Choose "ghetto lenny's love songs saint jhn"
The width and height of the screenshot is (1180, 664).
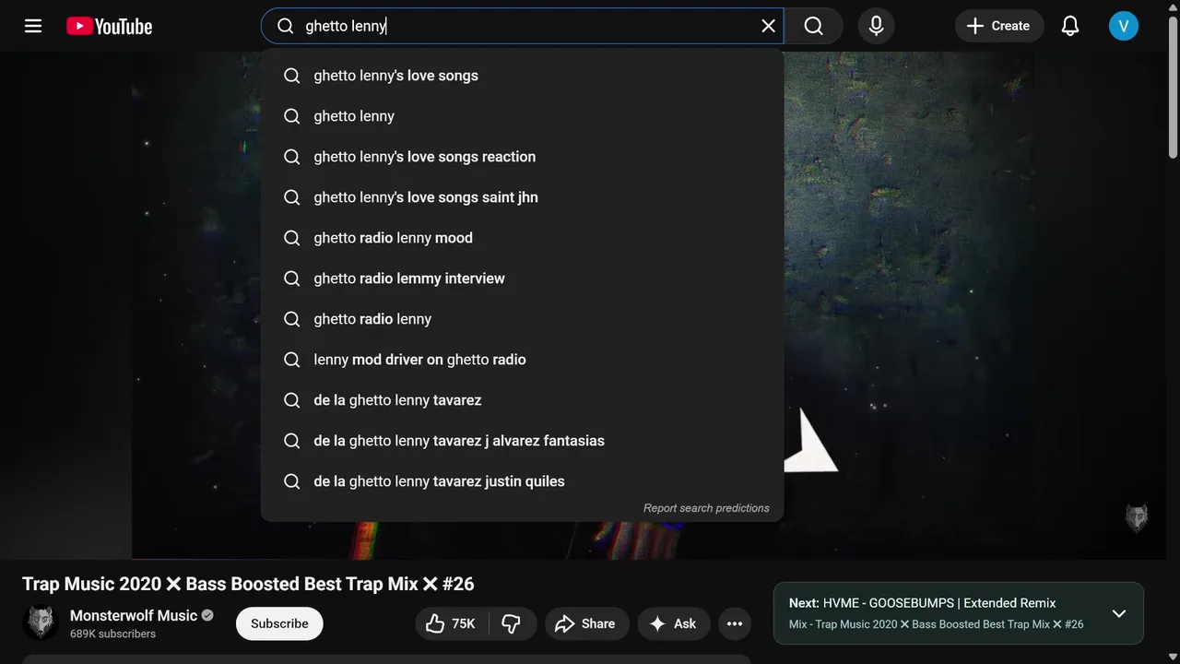click(x=522, y=197)
